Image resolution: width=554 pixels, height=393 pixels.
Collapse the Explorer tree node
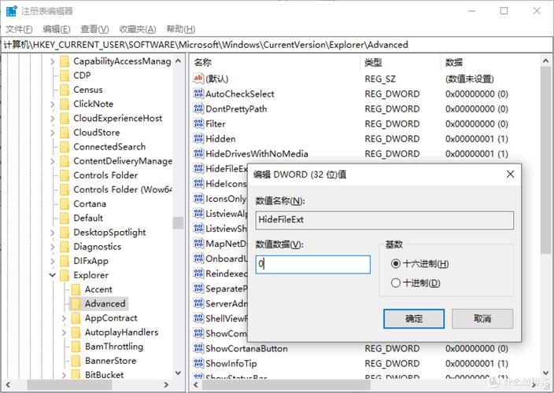(x=52, y=275)
